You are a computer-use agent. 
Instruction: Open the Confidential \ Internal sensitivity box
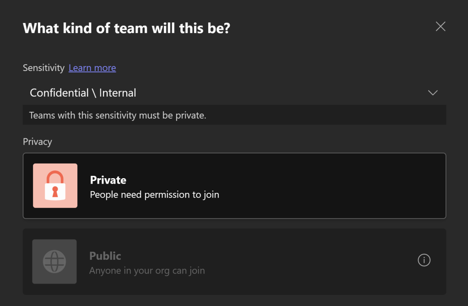click(229, 93)
